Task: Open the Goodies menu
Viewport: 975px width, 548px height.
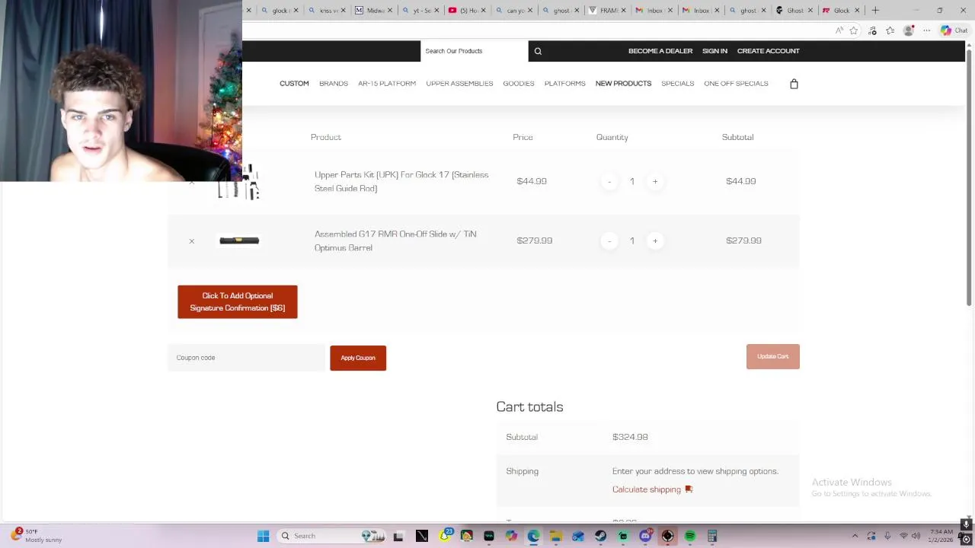Action: pos(519,84)
